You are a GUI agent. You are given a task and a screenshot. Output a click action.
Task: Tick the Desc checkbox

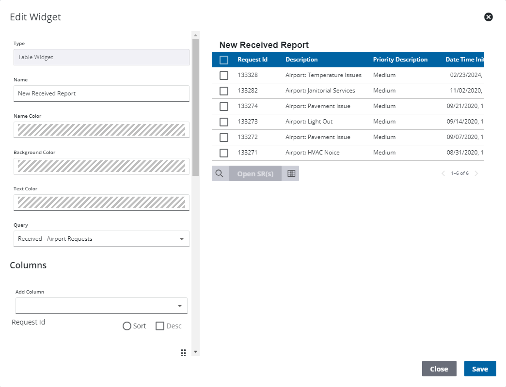(160, 326)
